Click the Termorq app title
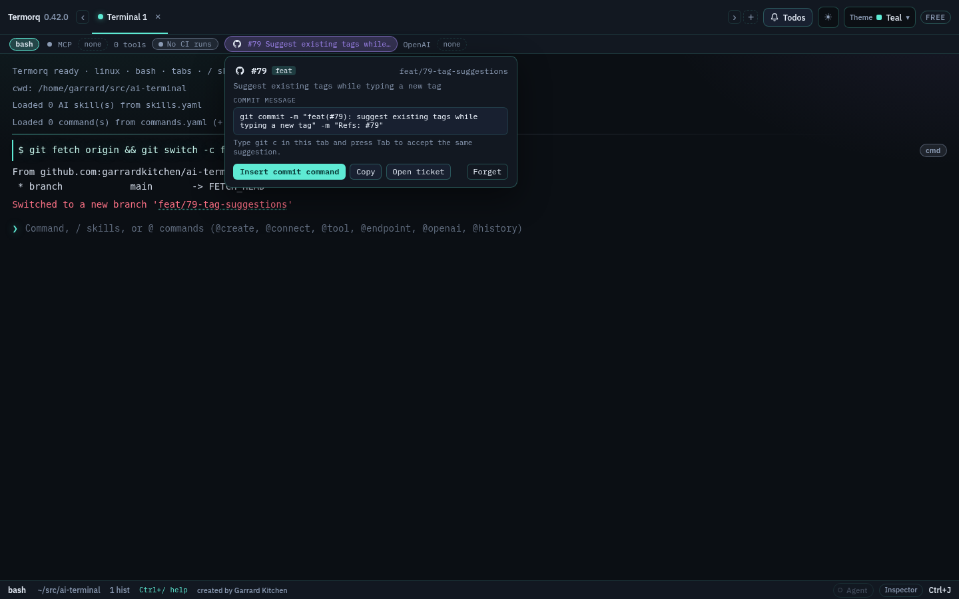This screenshot has height=599, width=959. tap(24, 17)
